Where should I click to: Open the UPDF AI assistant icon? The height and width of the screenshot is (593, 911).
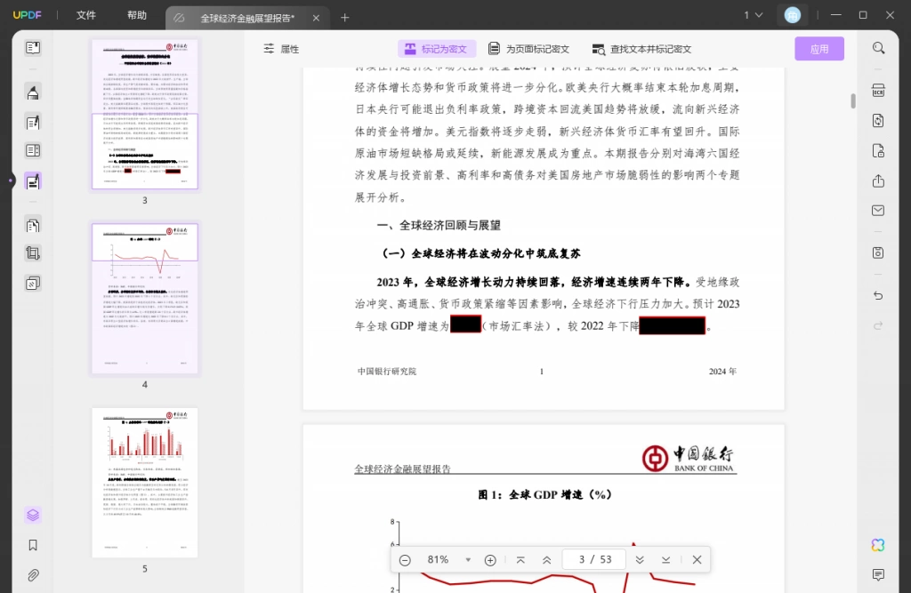(878, 545)
